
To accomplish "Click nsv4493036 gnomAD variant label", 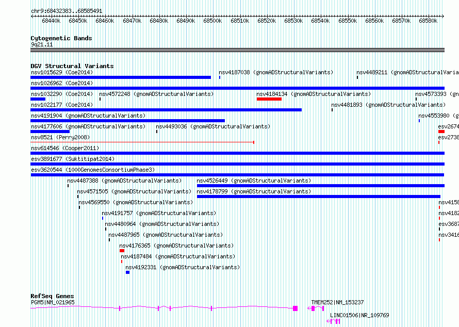I will coord(213,126).
